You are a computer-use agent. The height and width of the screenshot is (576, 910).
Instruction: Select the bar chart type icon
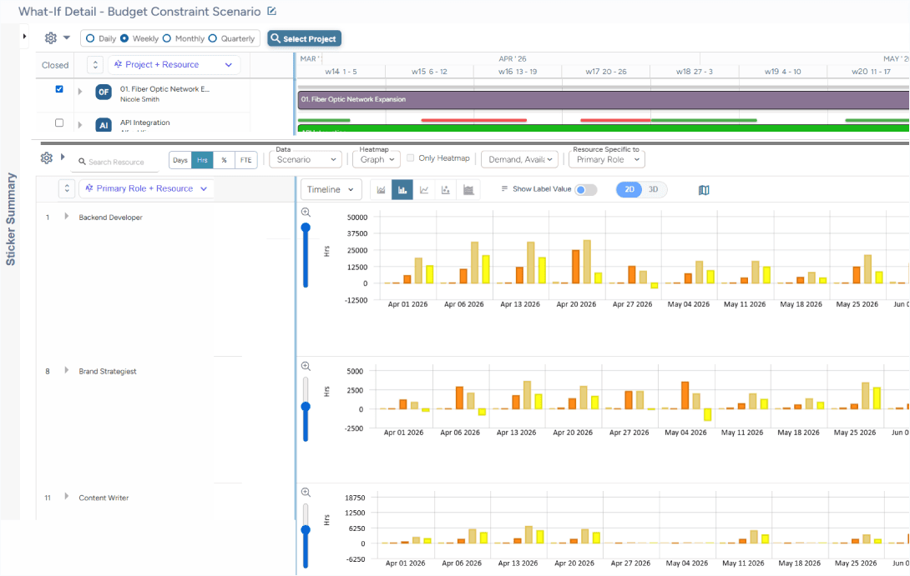[402, 189]
